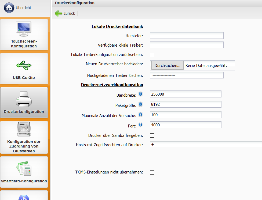Click the 'Paketgröße:' label text
The height and width of the screenshot is (200, 262).
126,105
